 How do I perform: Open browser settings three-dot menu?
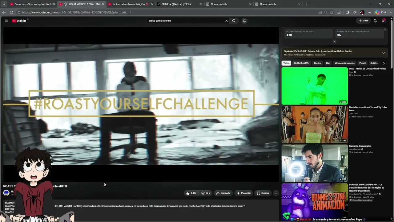tap(369, 12)
